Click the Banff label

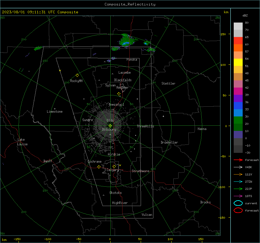click(48, 161)
